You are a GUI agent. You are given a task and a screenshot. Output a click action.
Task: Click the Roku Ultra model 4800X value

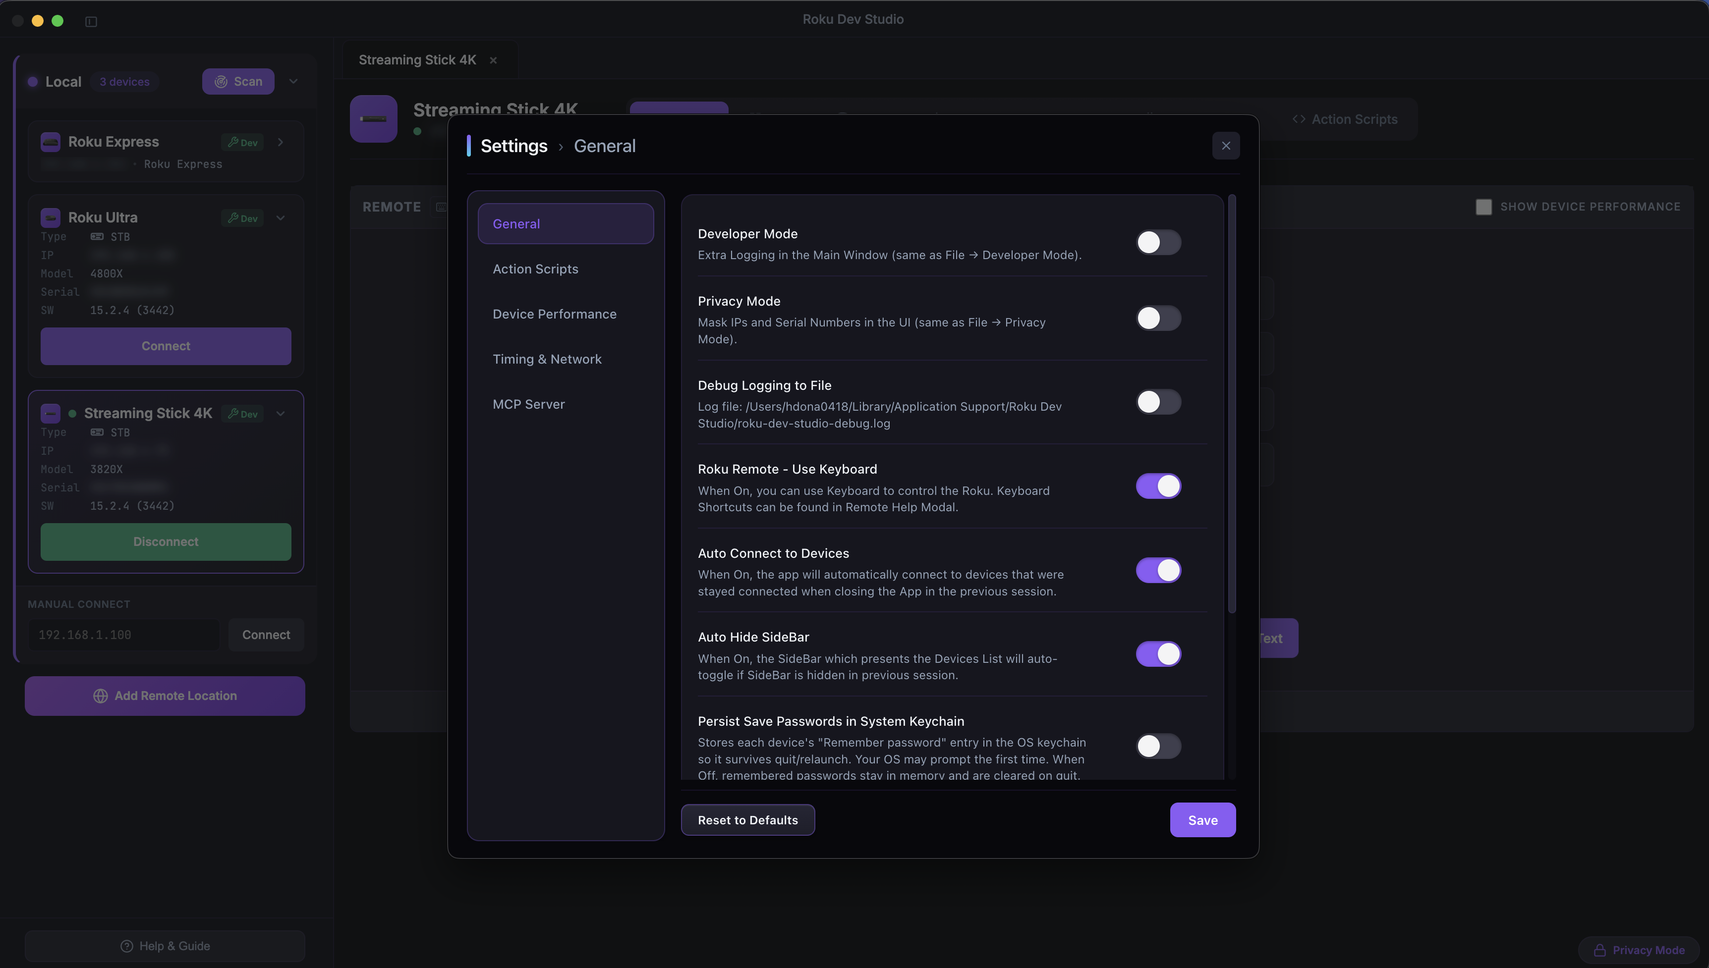tap(107, 274)
